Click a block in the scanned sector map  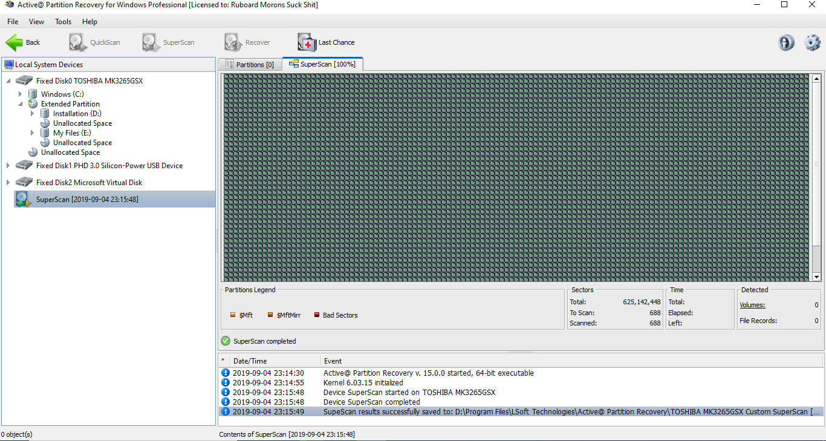(x=516, y=177)
